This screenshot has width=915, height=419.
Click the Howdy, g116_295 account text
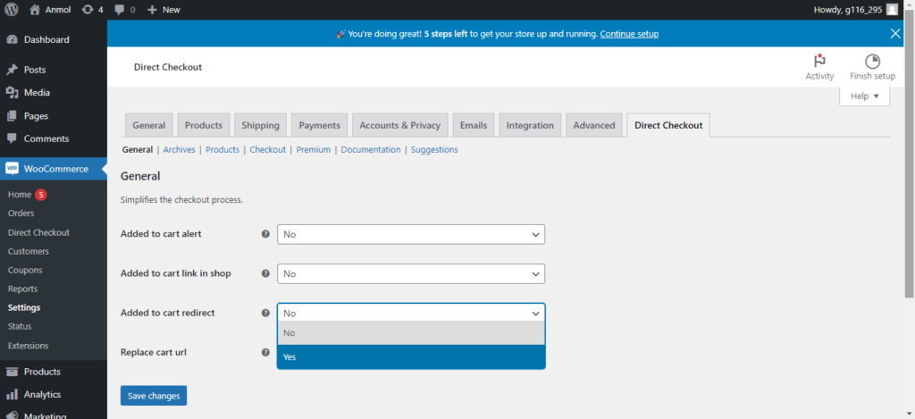pyautogui.click(x=847, y=9)
